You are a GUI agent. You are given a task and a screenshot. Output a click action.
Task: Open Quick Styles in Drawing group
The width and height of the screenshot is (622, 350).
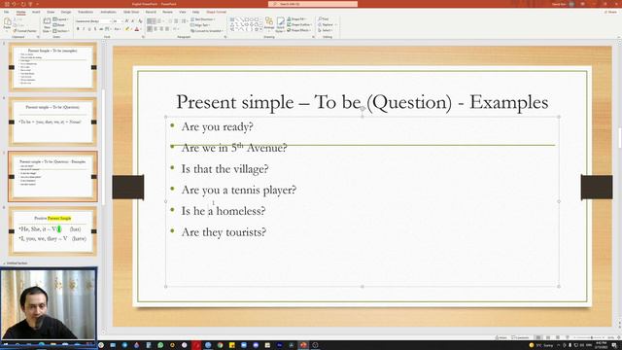(281, 24)
